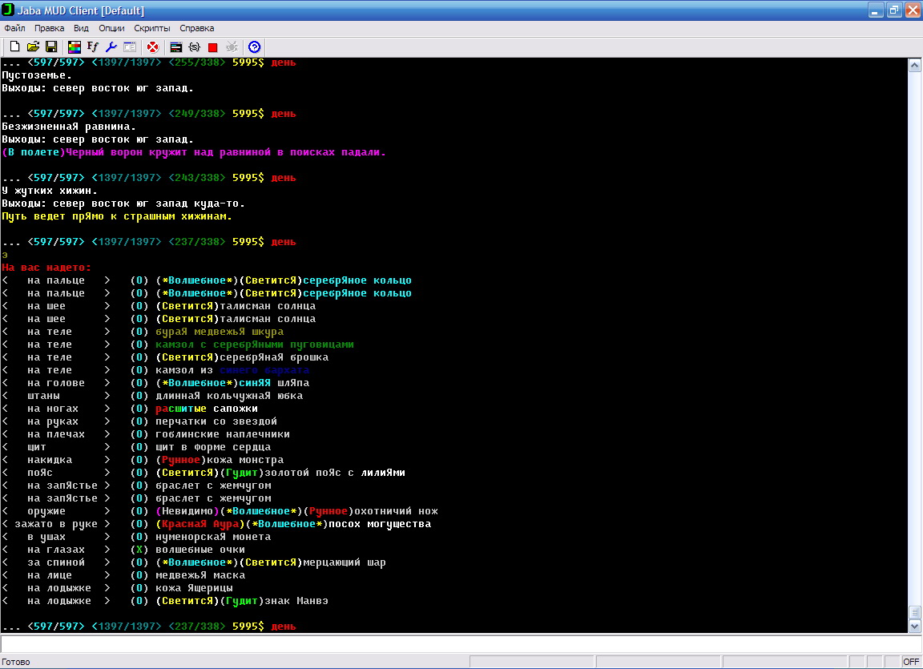Open font settings with the Ff icon

coord(93,47)
